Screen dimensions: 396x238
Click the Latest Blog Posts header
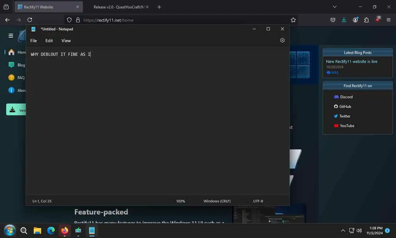point(358,52)
